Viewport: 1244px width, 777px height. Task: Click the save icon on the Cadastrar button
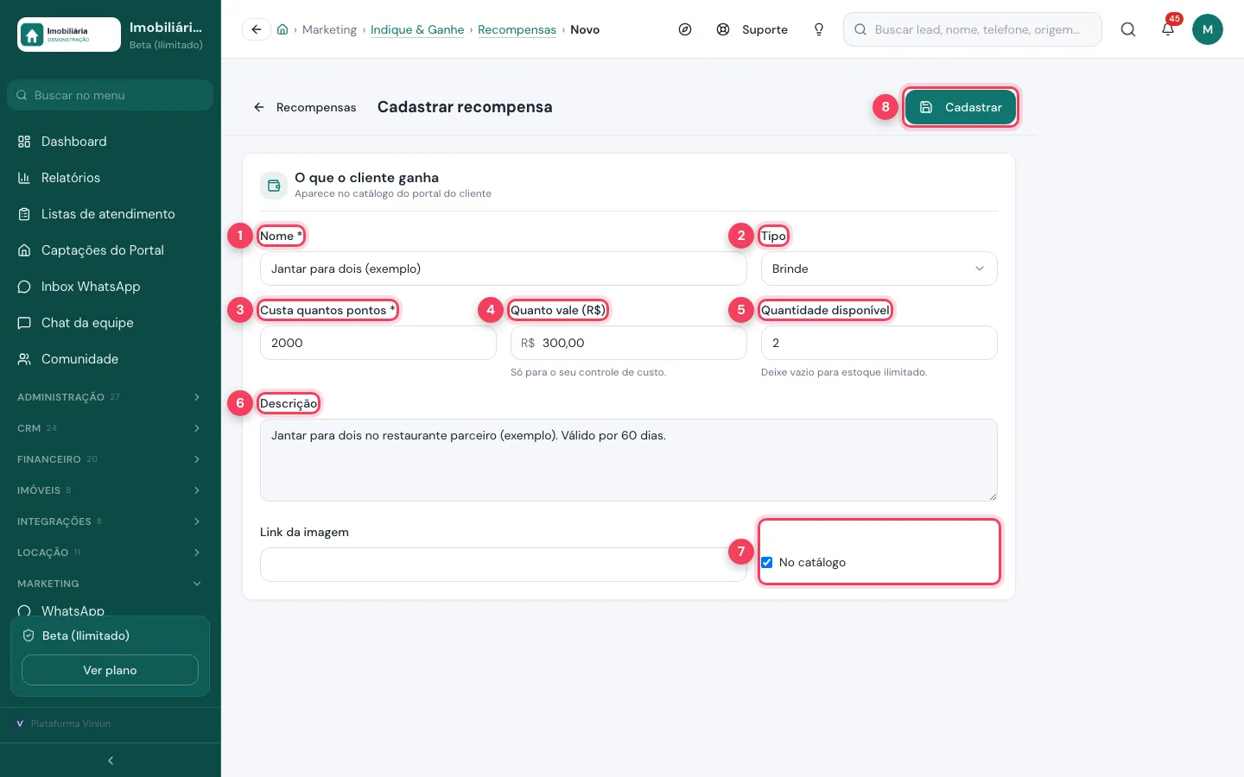926,107
